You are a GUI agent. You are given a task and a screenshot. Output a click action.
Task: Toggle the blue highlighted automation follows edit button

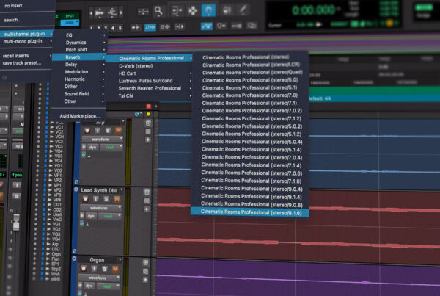tap(207, 26)
